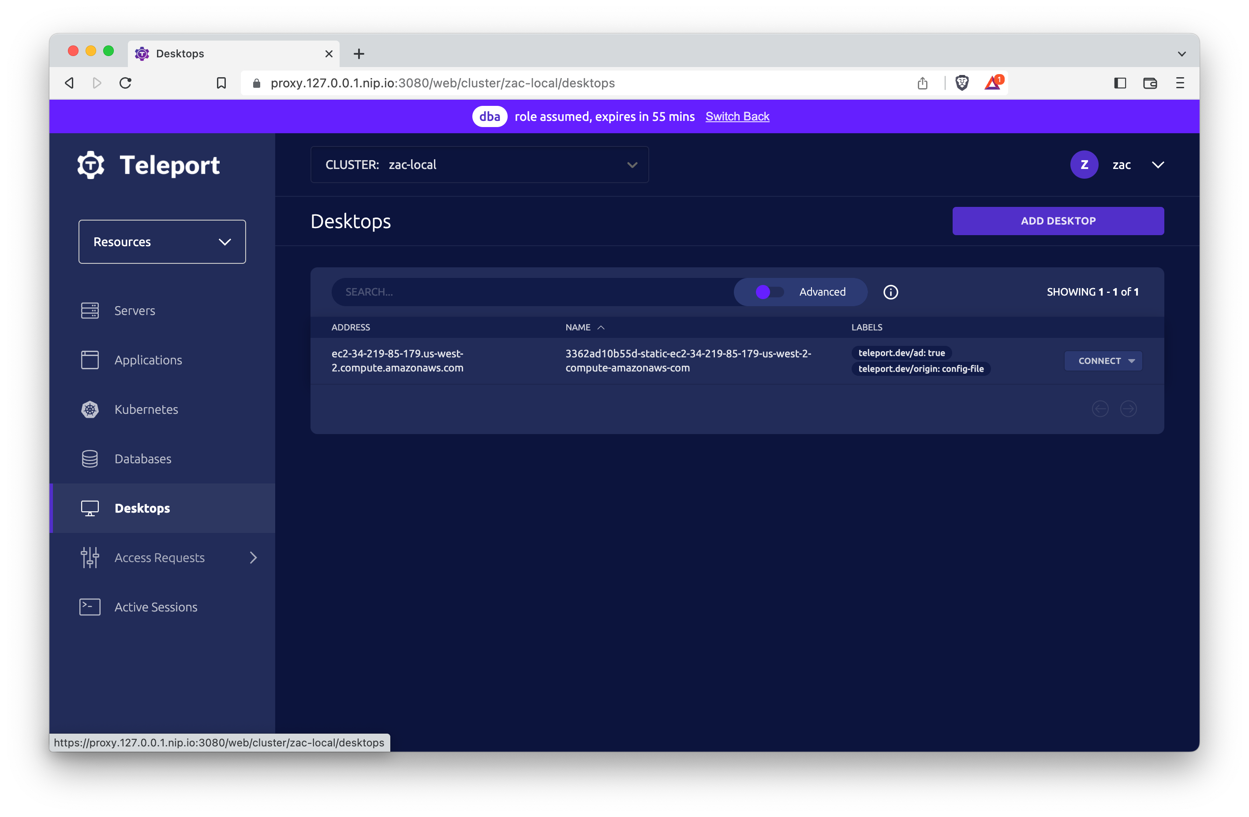Toggle the browser sidebar panel button

(x=1120, y=83)
